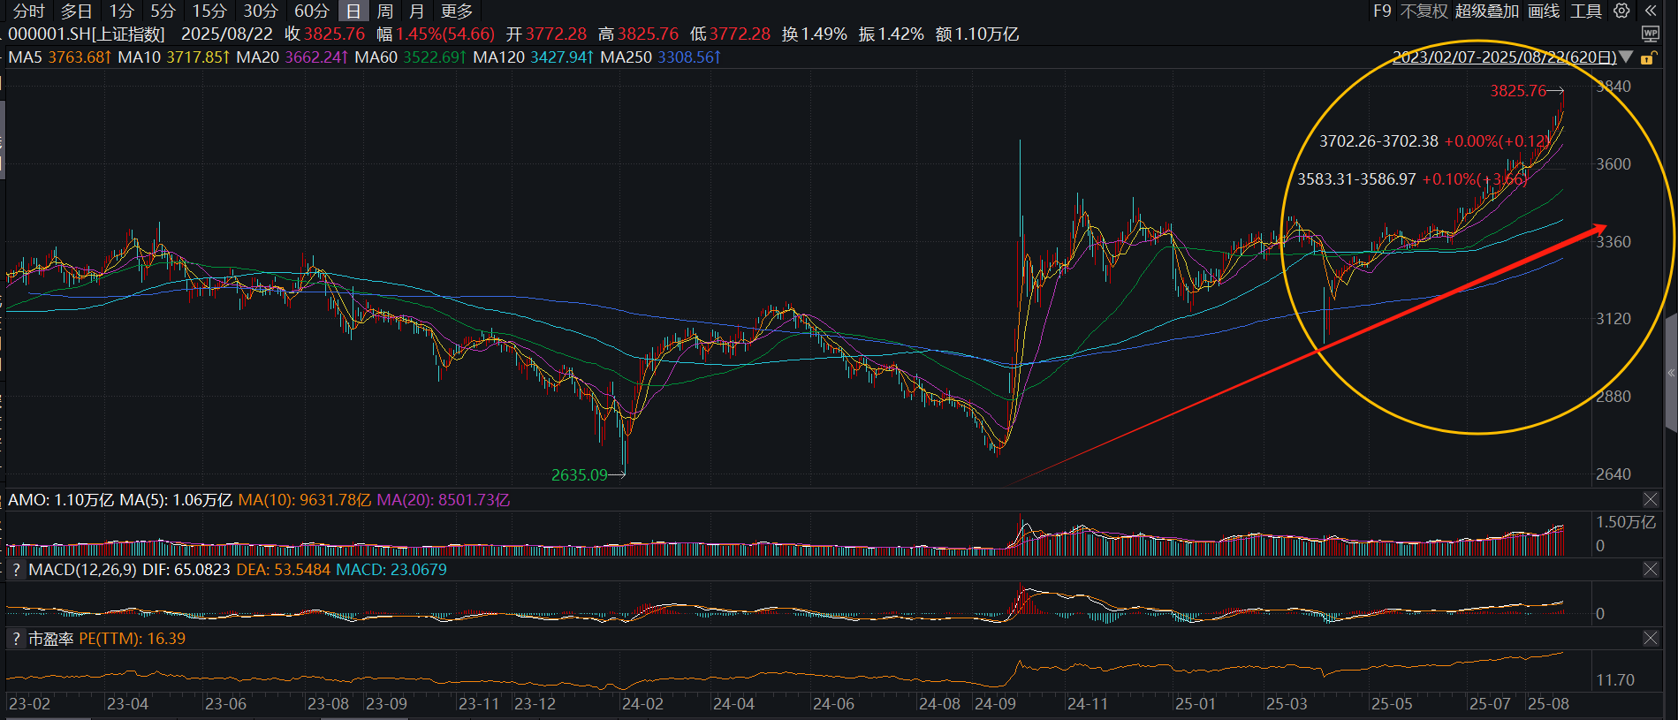Open chart settings gear icon
Viewport: 1678px width, 720px height.
[x=1621, y=11]
